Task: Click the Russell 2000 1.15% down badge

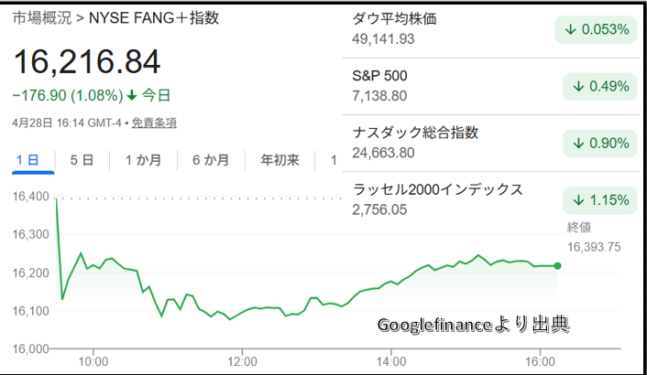Action: pos(600,199)
